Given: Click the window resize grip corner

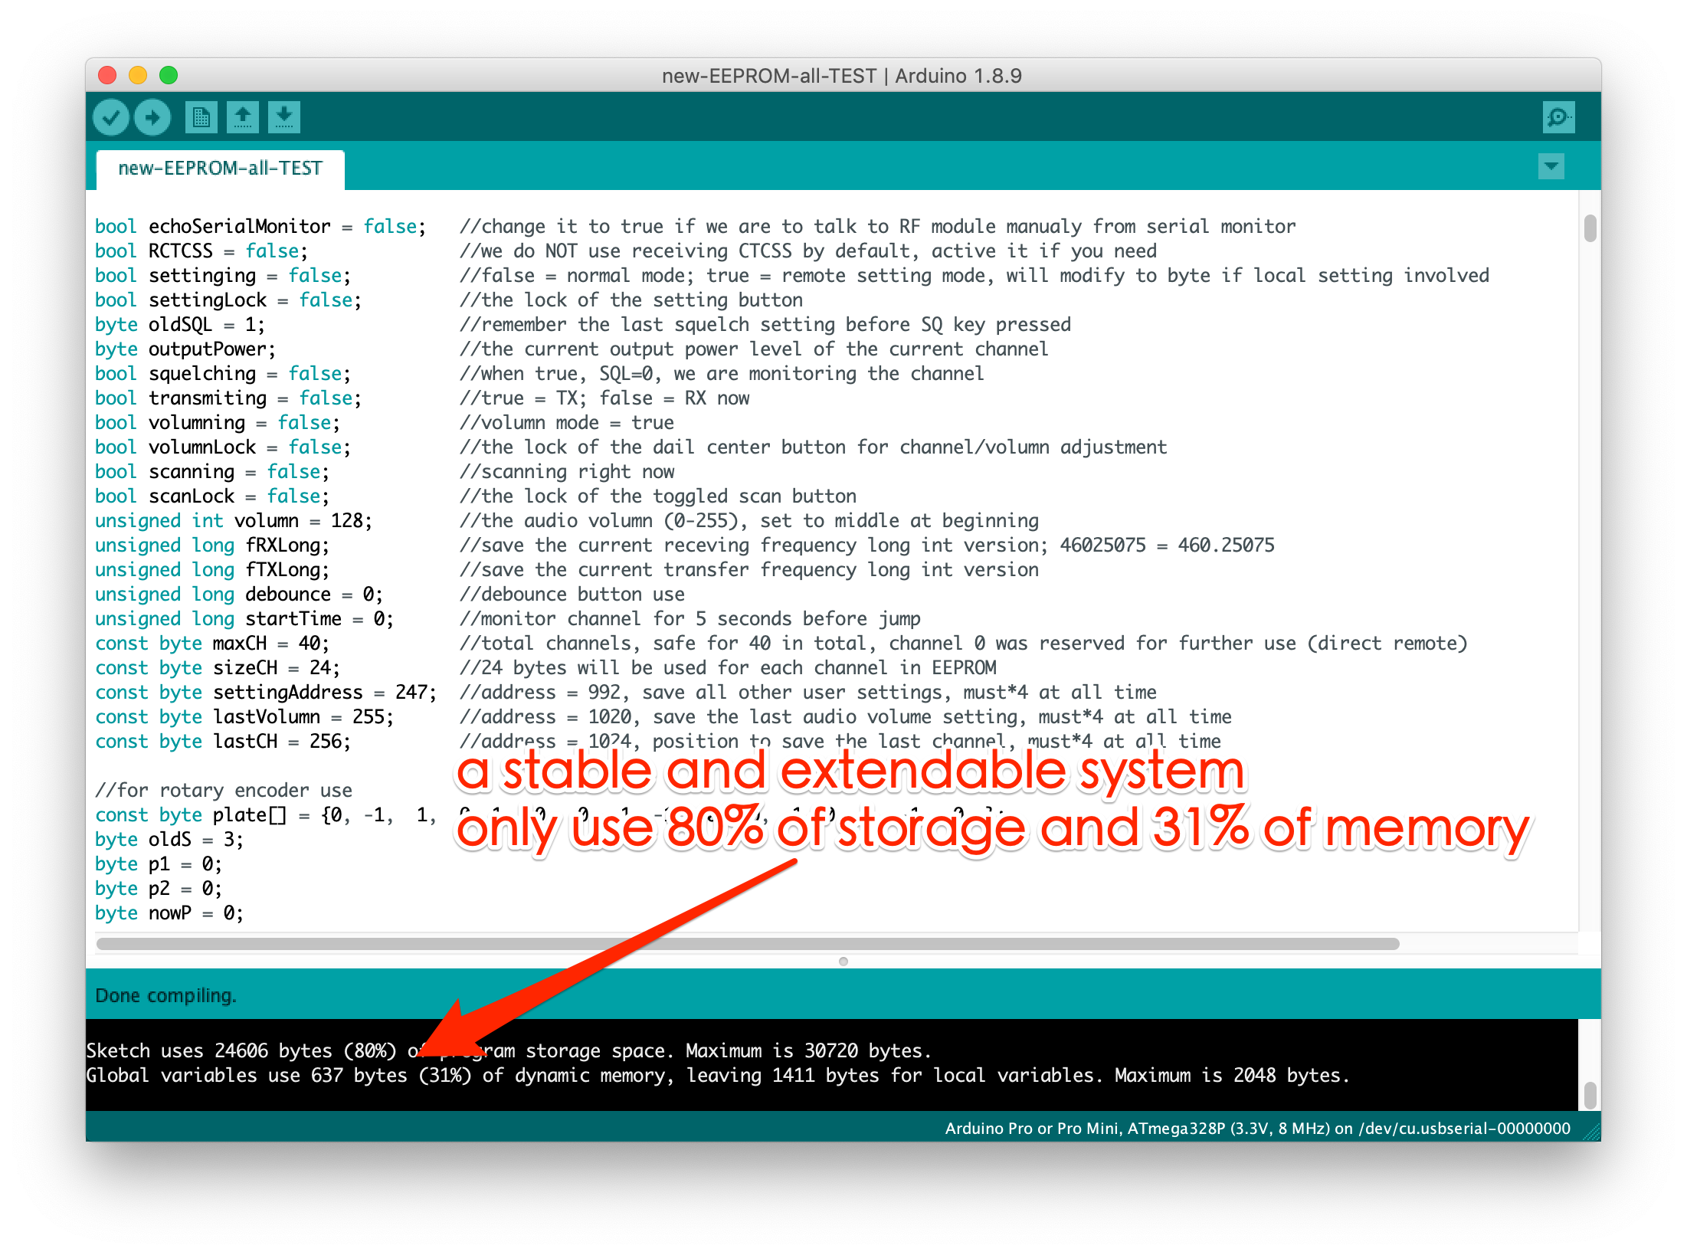Looking at the screenshot, I should [1592, 1132].
